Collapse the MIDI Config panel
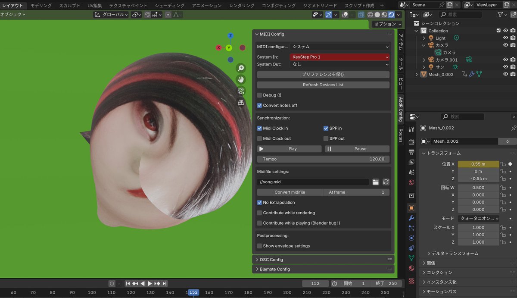This screenshot has height=298, width=517. pyautogui.click(x=323, y=34)
